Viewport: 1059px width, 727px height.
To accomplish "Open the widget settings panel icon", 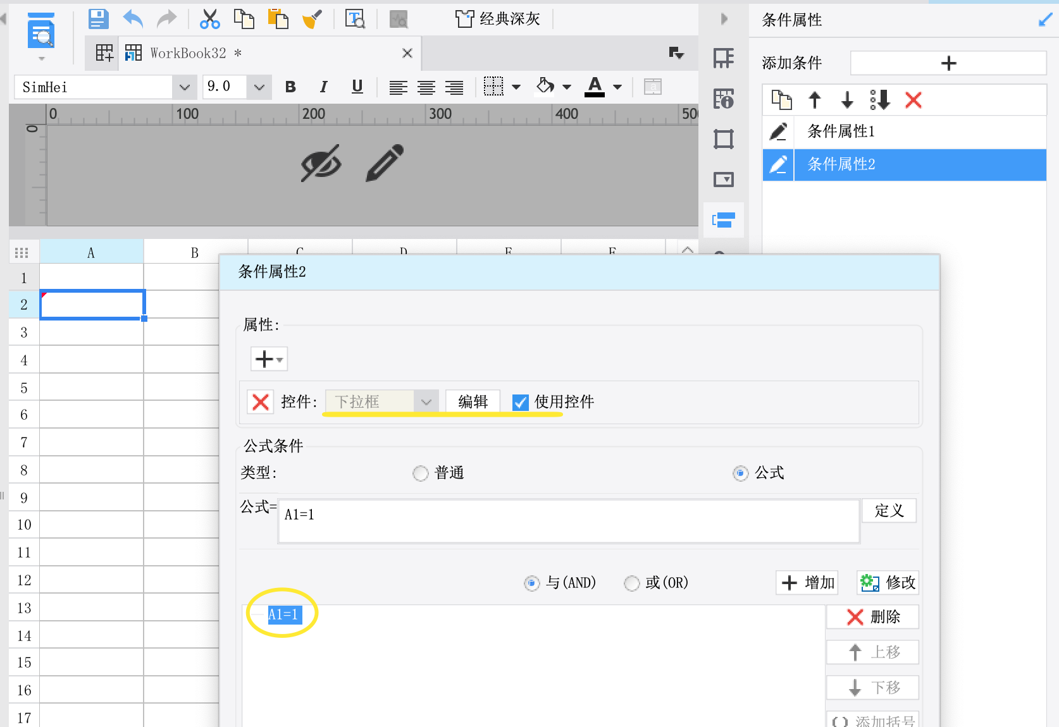I will coord(723,180).
